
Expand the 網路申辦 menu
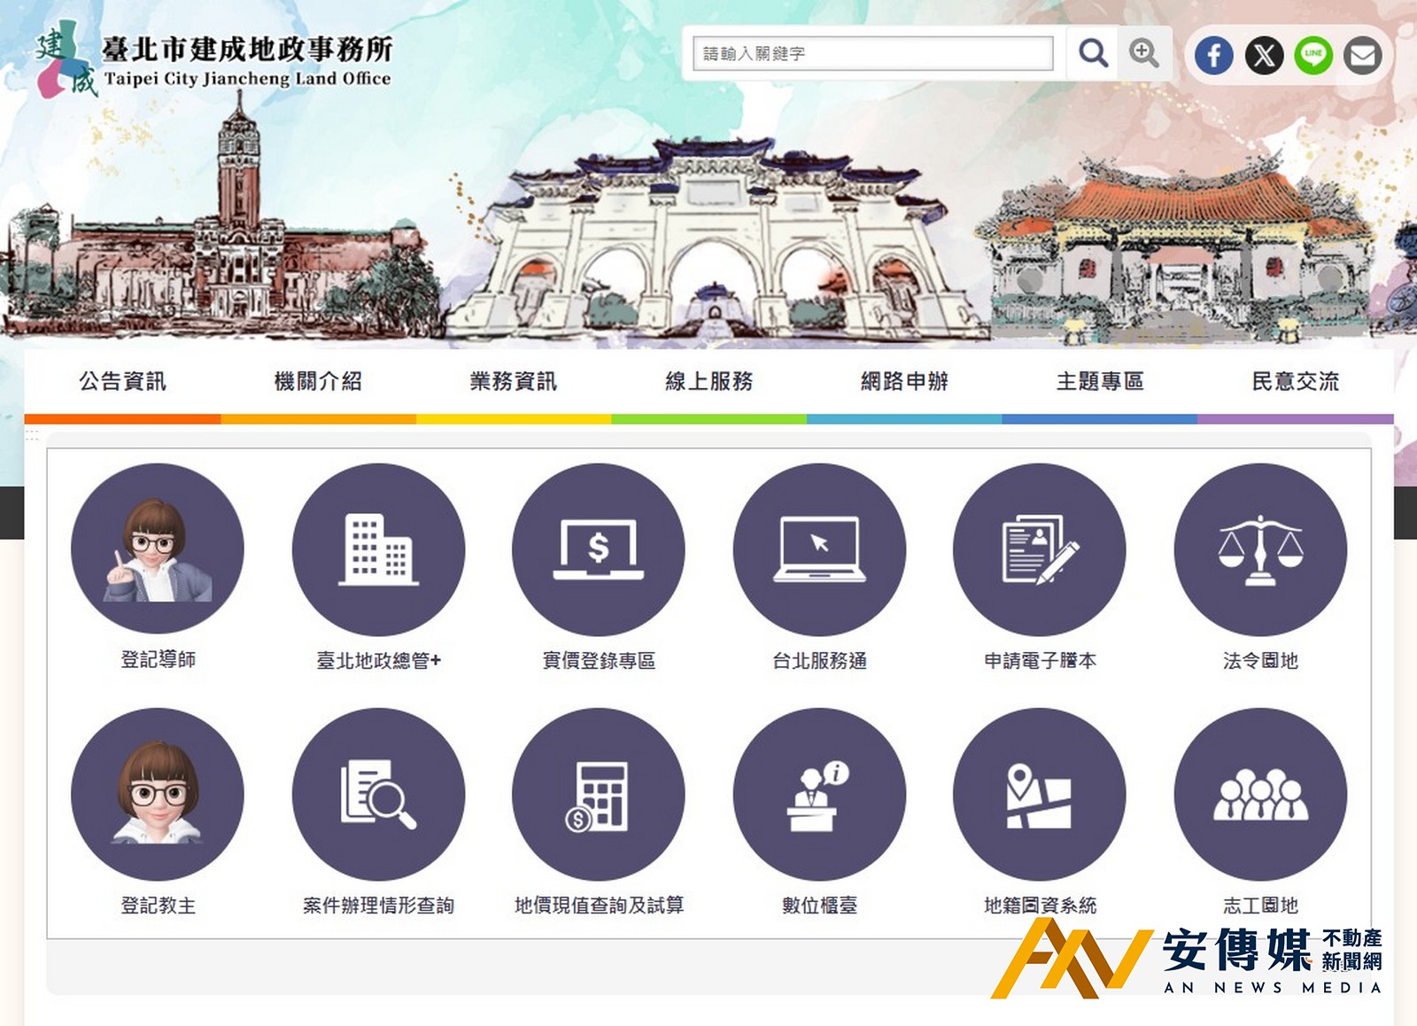coord(904,382)
